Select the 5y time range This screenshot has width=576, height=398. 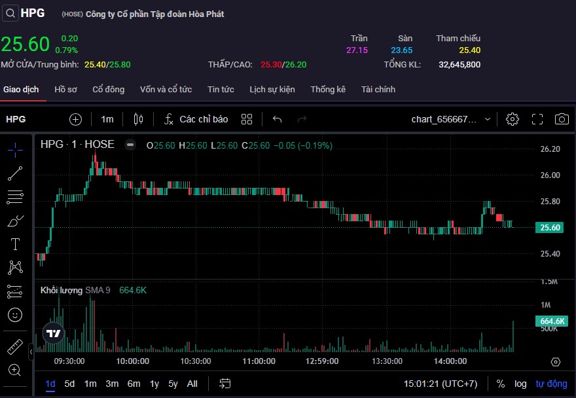click(173, 384)
